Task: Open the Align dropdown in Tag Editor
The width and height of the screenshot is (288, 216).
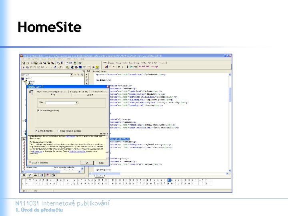Action: tap(77, 103)
